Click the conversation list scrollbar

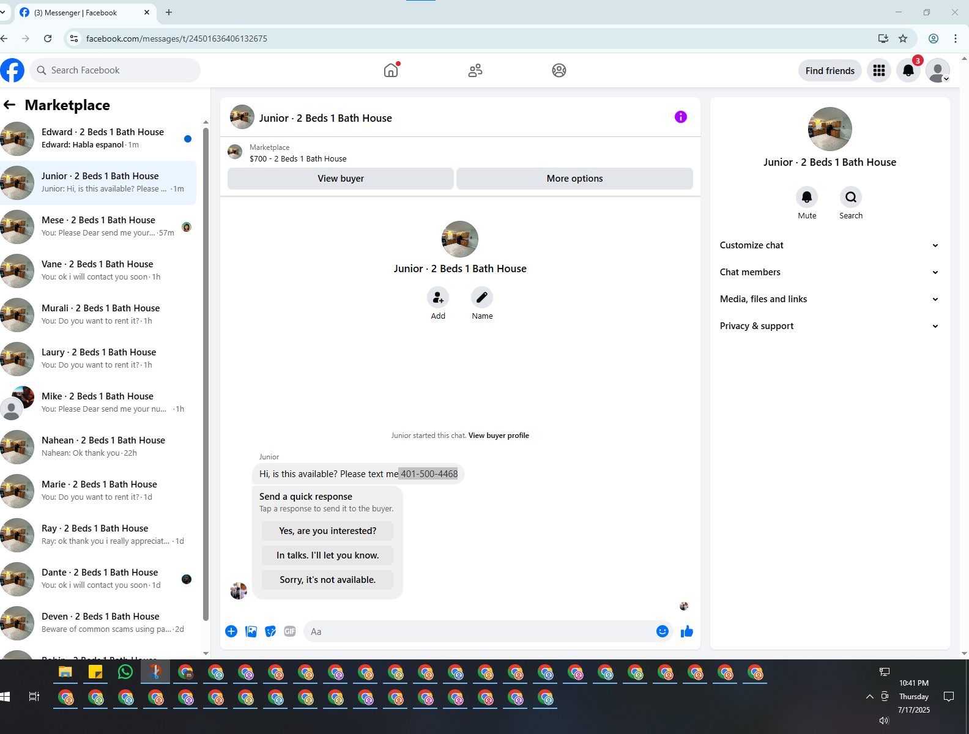206,374
